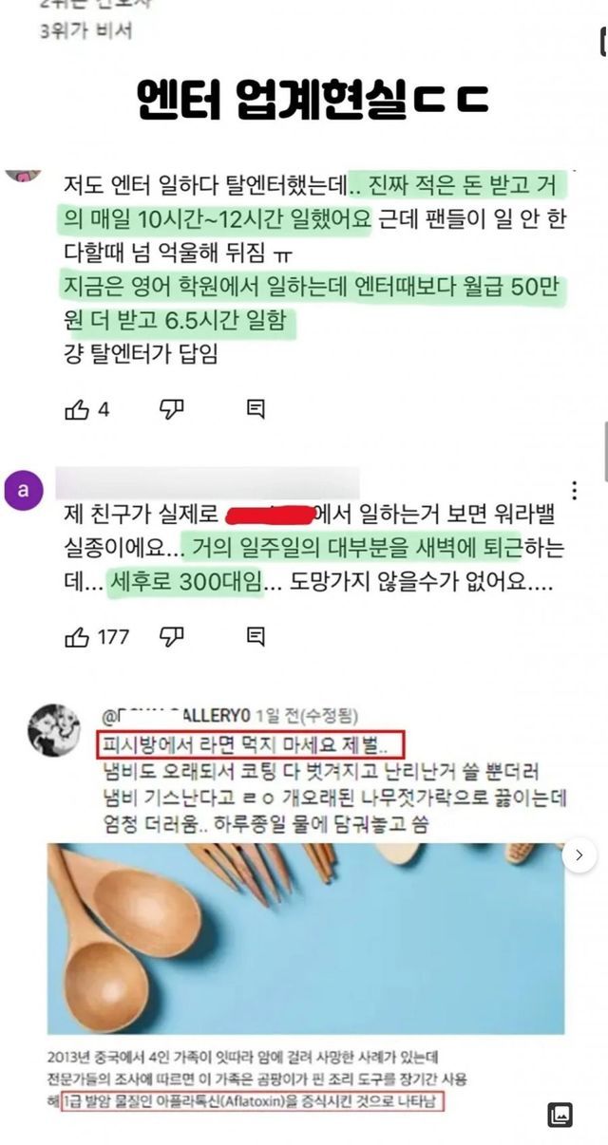Image resolution: width=608 pixels, height=1145 pixels.
Task: Open the three-dot menu on the 'a' comment
Action: tap(574, 490)
